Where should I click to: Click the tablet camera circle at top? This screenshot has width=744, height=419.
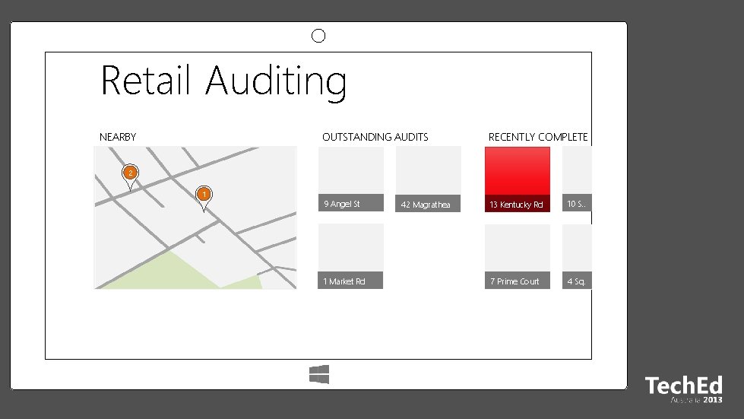(318, 36)
